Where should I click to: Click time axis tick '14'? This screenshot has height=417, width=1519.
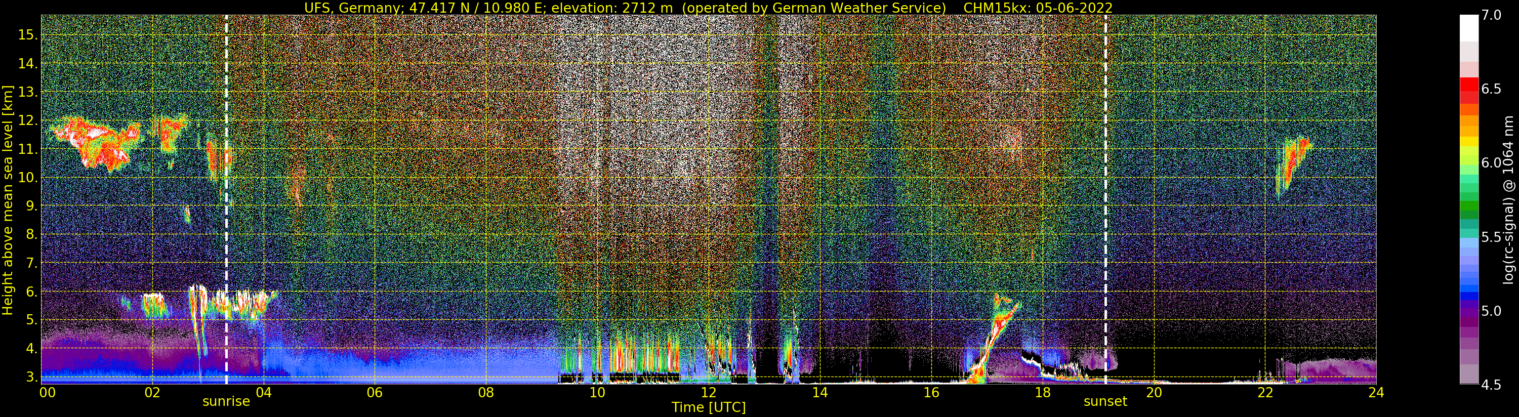click(x=819, y=393)
